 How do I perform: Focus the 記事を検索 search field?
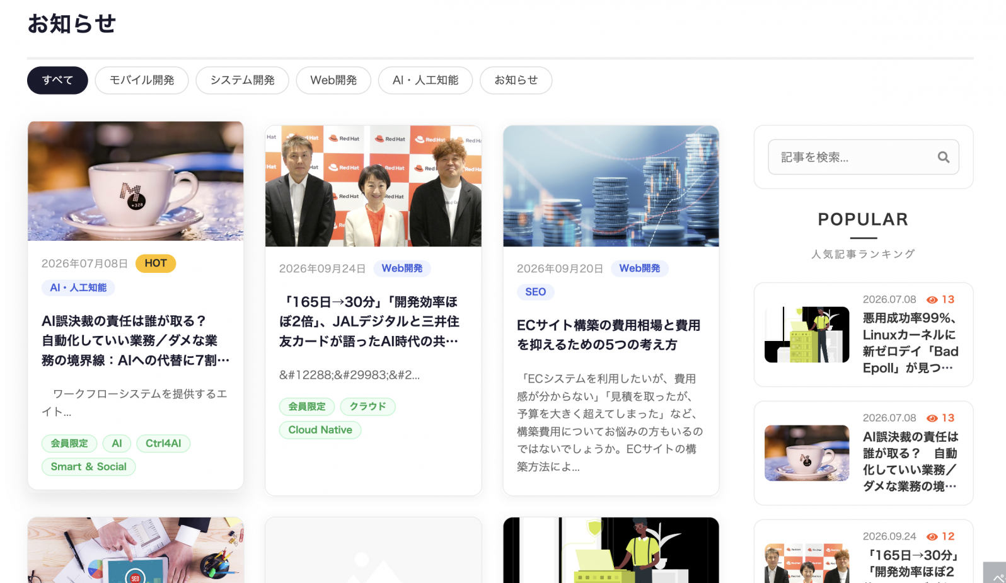tap(864, 157)
